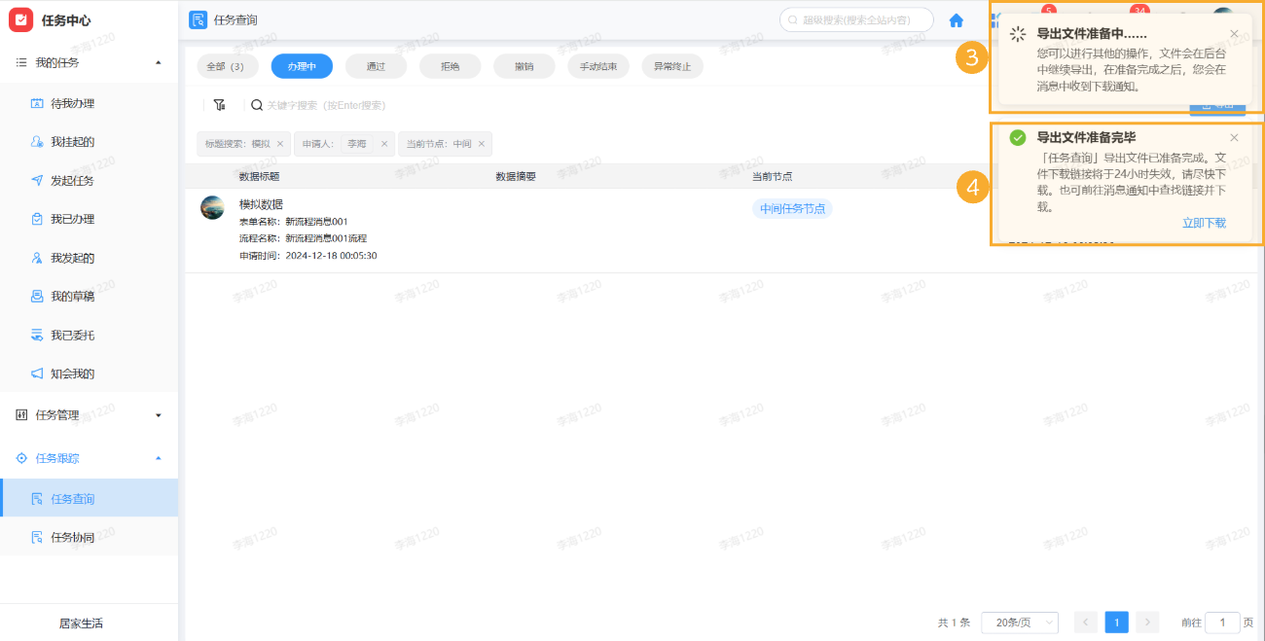
Task: Click the 知会我的 sidebar icon
Action: pyautogui.click(x=36, y=373)
